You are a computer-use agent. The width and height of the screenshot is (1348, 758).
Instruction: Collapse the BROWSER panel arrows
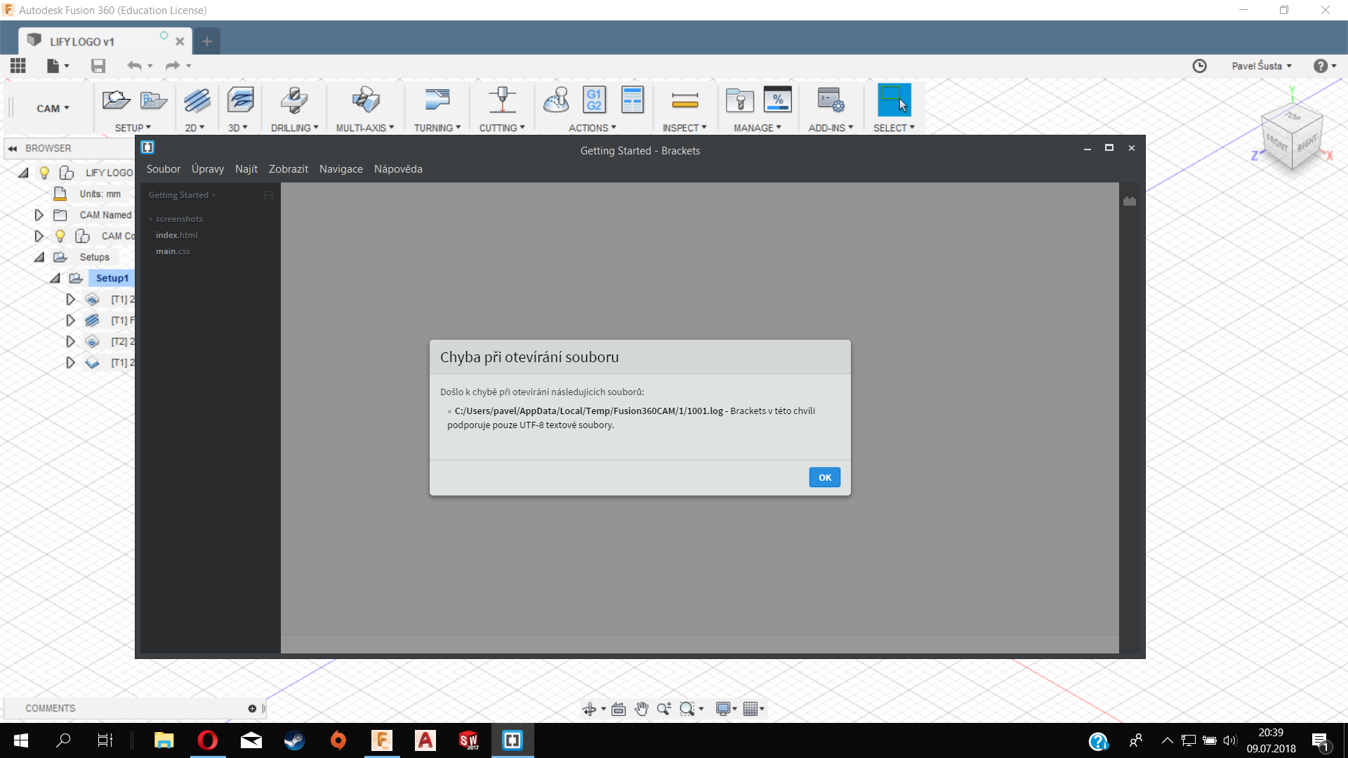pos(13,149)
